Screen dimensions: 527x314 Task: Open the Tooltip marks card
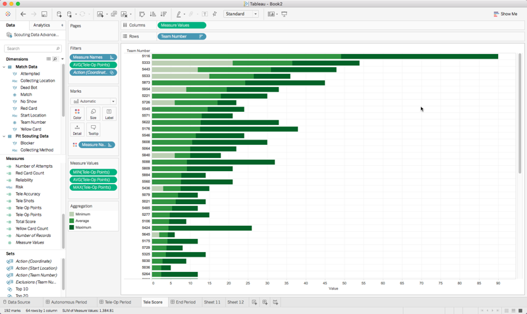click(x=93, y=130)
